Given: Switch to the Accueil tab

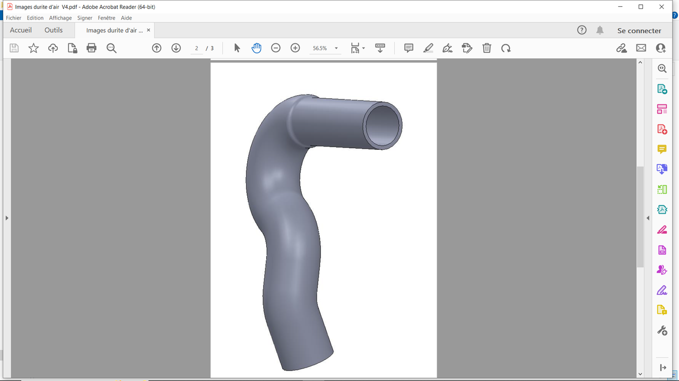Looking at the screenshot, I should [x=21, y=30].
